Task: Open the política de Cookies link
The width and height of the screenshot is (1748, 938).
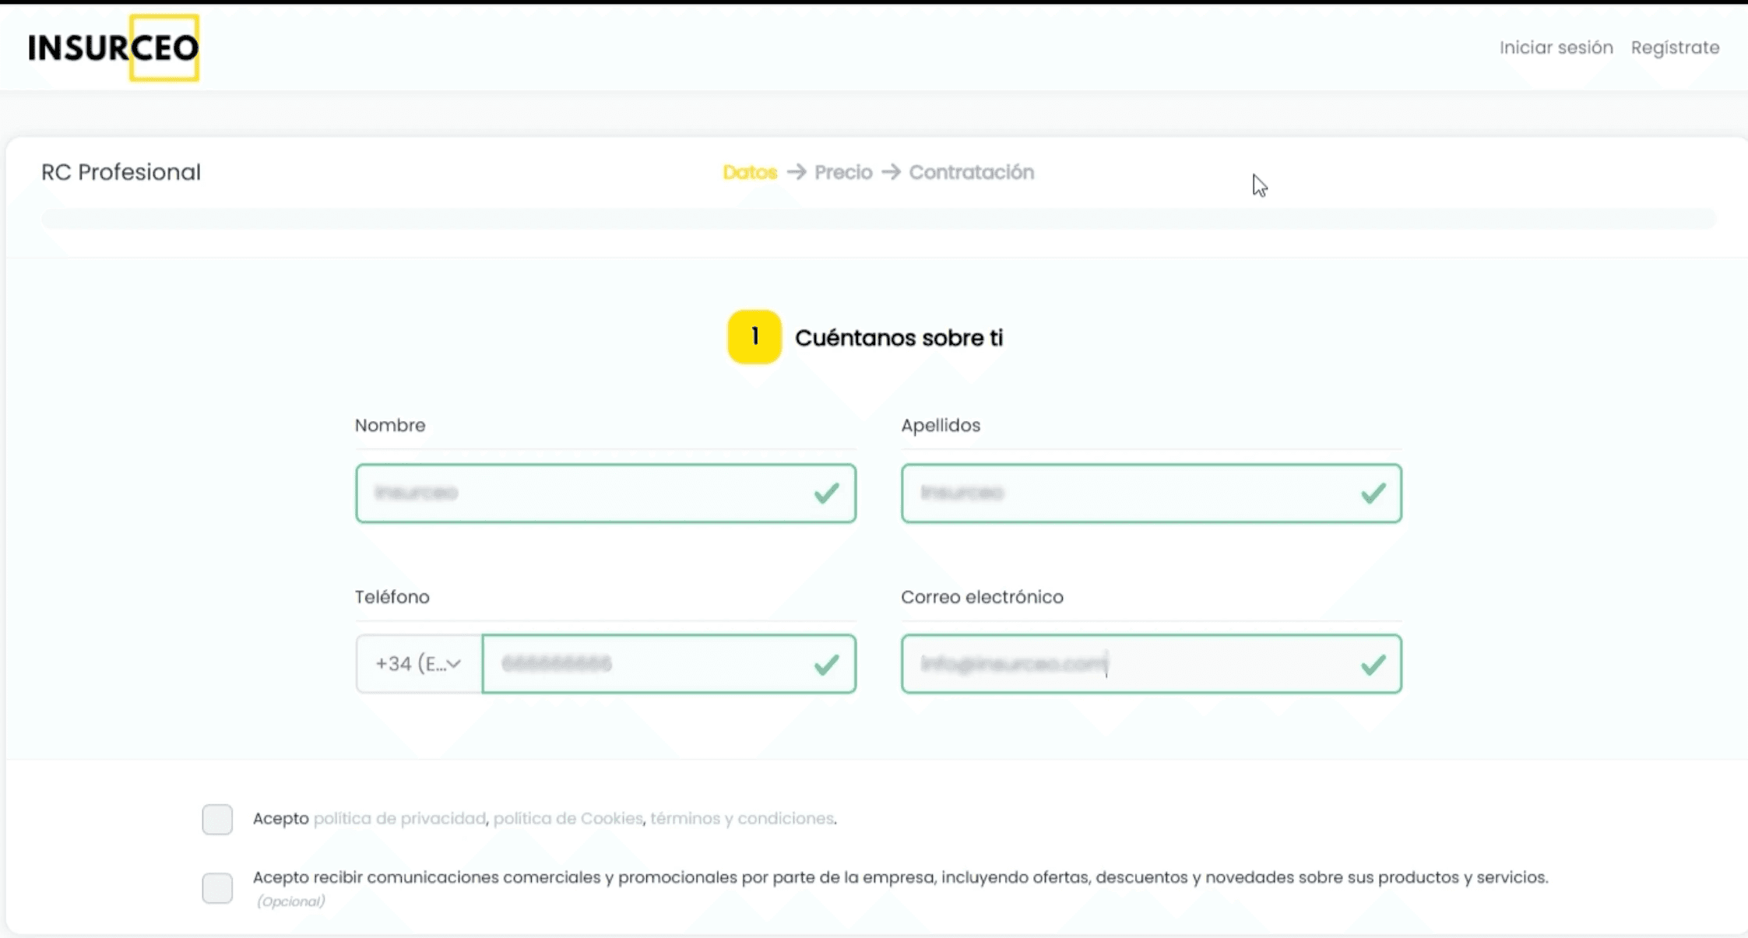Action: pos(568,818)
